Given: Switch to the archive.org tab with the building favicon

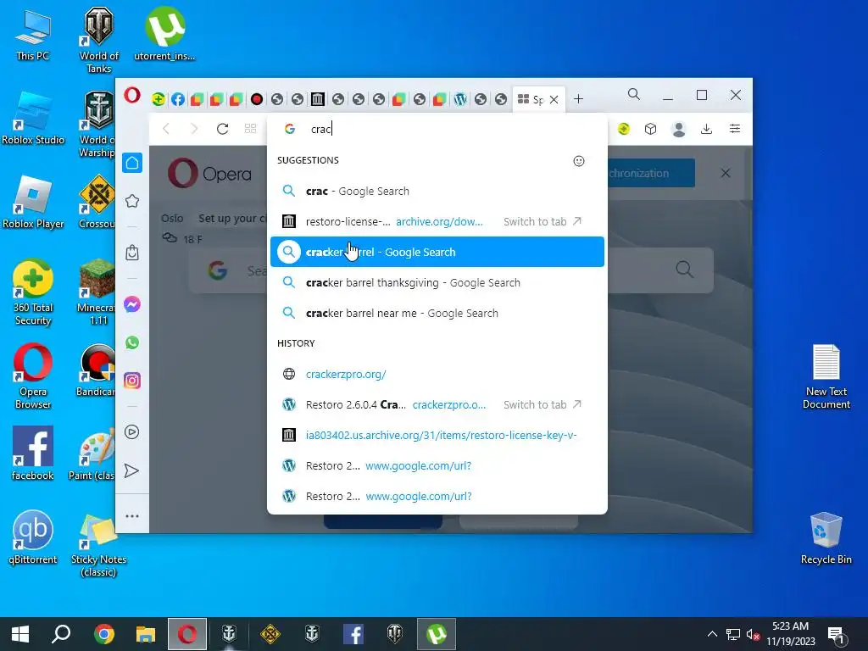Looking at the screenshot, I should click(x=317, y=99).
